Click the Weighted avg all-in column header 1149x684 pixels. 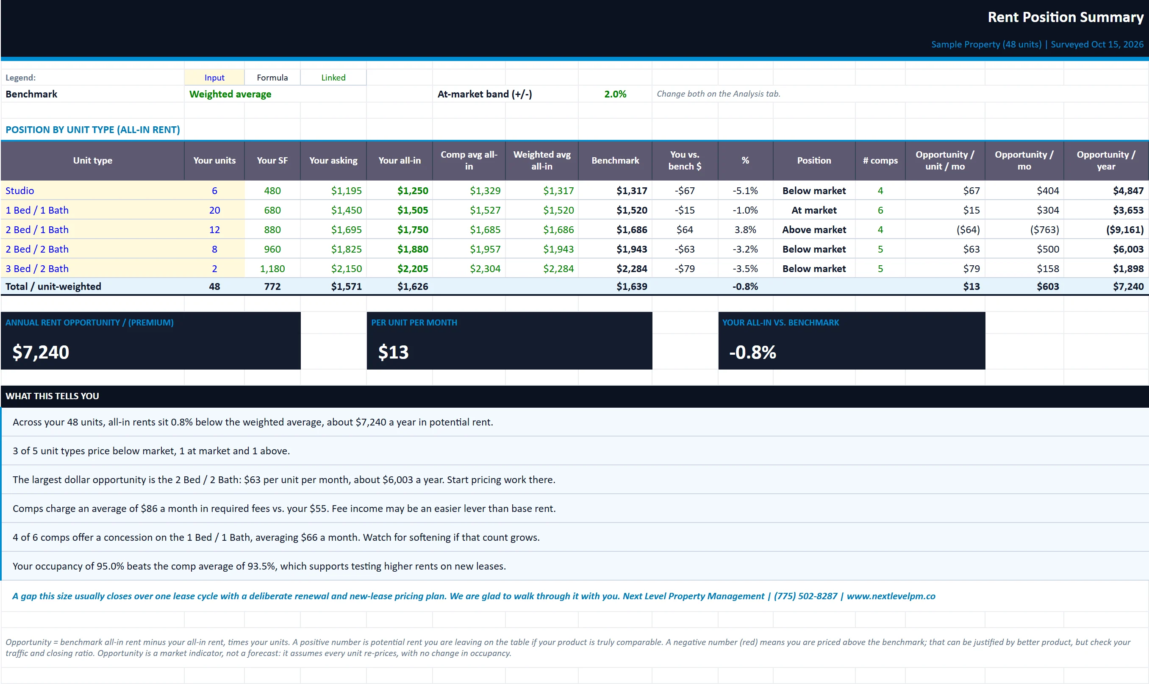(542, 160)
